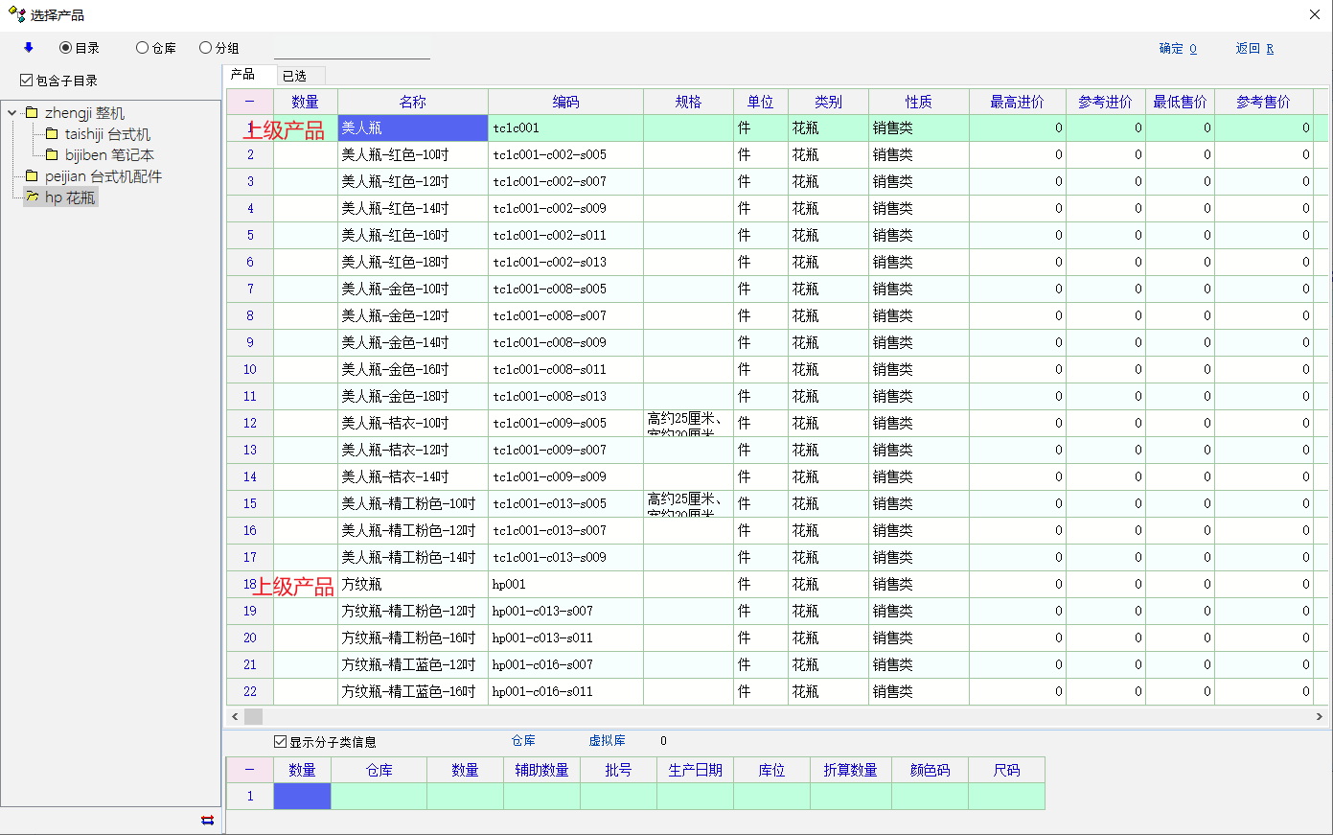Click the taishiji 台式机 folder icon
The image size is (1333, 835).
click(x=52, y=134)
